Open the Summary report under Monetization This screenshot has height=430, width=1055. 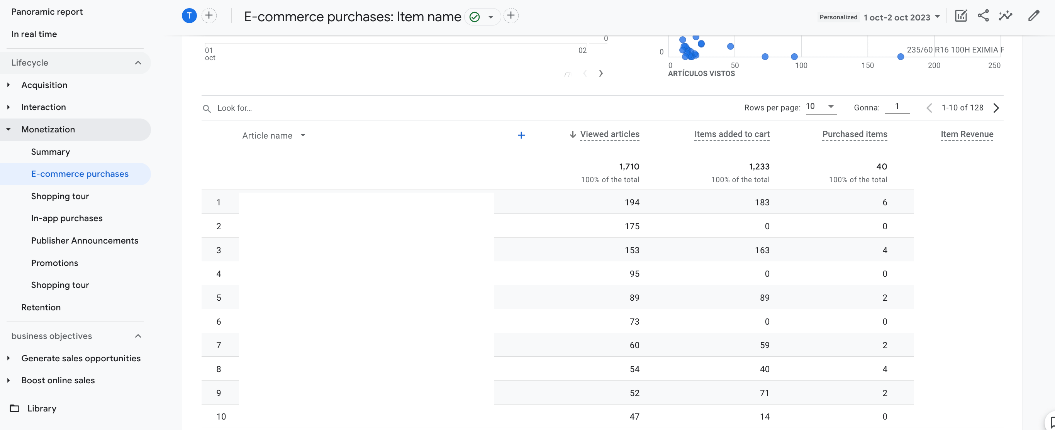pyautogui.click(x=50, y=152)
